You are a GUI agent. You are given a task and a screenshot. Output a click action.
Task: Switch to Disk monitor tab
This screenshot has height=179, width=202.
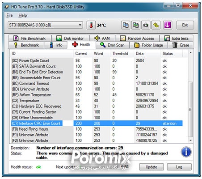coord(70,38)
